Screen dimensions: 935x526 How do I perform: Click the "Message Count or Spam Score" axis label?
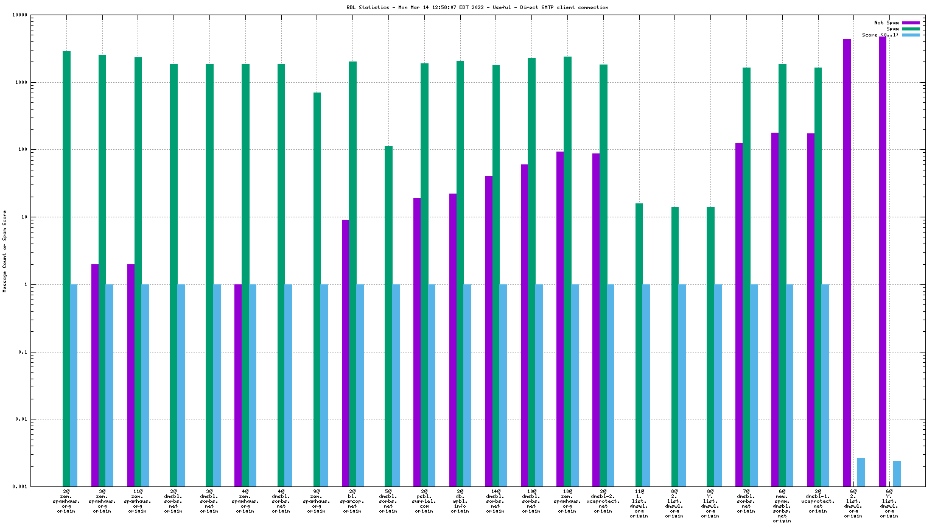[5, 251]
